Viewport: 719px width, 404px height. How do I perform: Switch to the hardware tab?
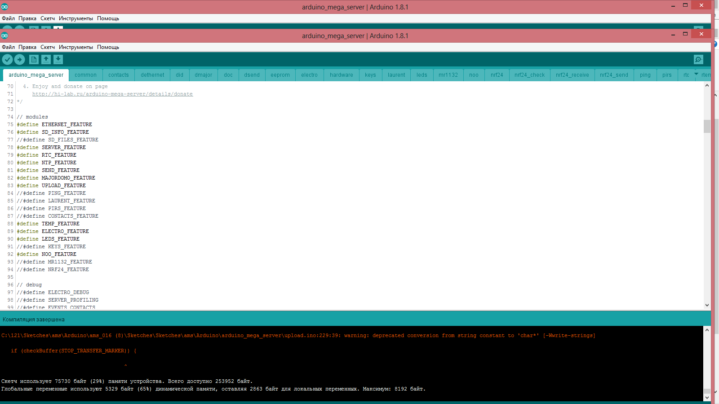point(342,75)
